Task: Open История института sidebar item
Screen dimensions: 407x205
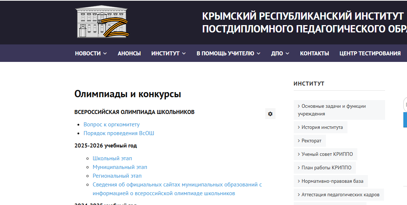Action: coord(322,127)
